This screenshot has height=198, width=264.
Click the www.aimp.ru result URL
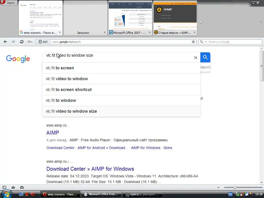pyautogui.click(x=56, y=125)
